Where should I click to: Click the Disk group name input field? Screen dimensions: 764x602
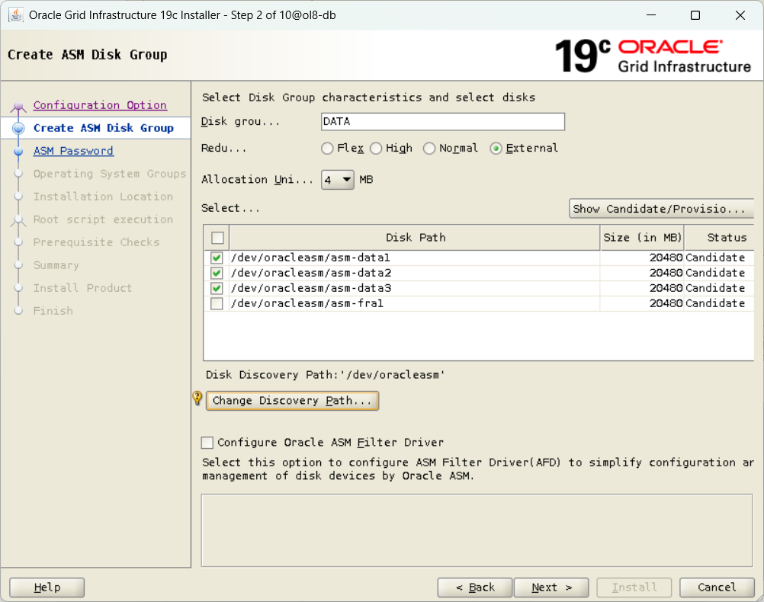(x=443, y=121)
